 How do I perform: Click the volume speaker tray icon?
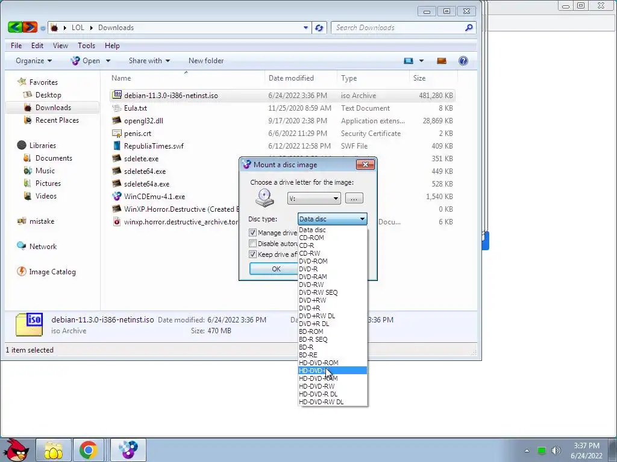[556, 450]
